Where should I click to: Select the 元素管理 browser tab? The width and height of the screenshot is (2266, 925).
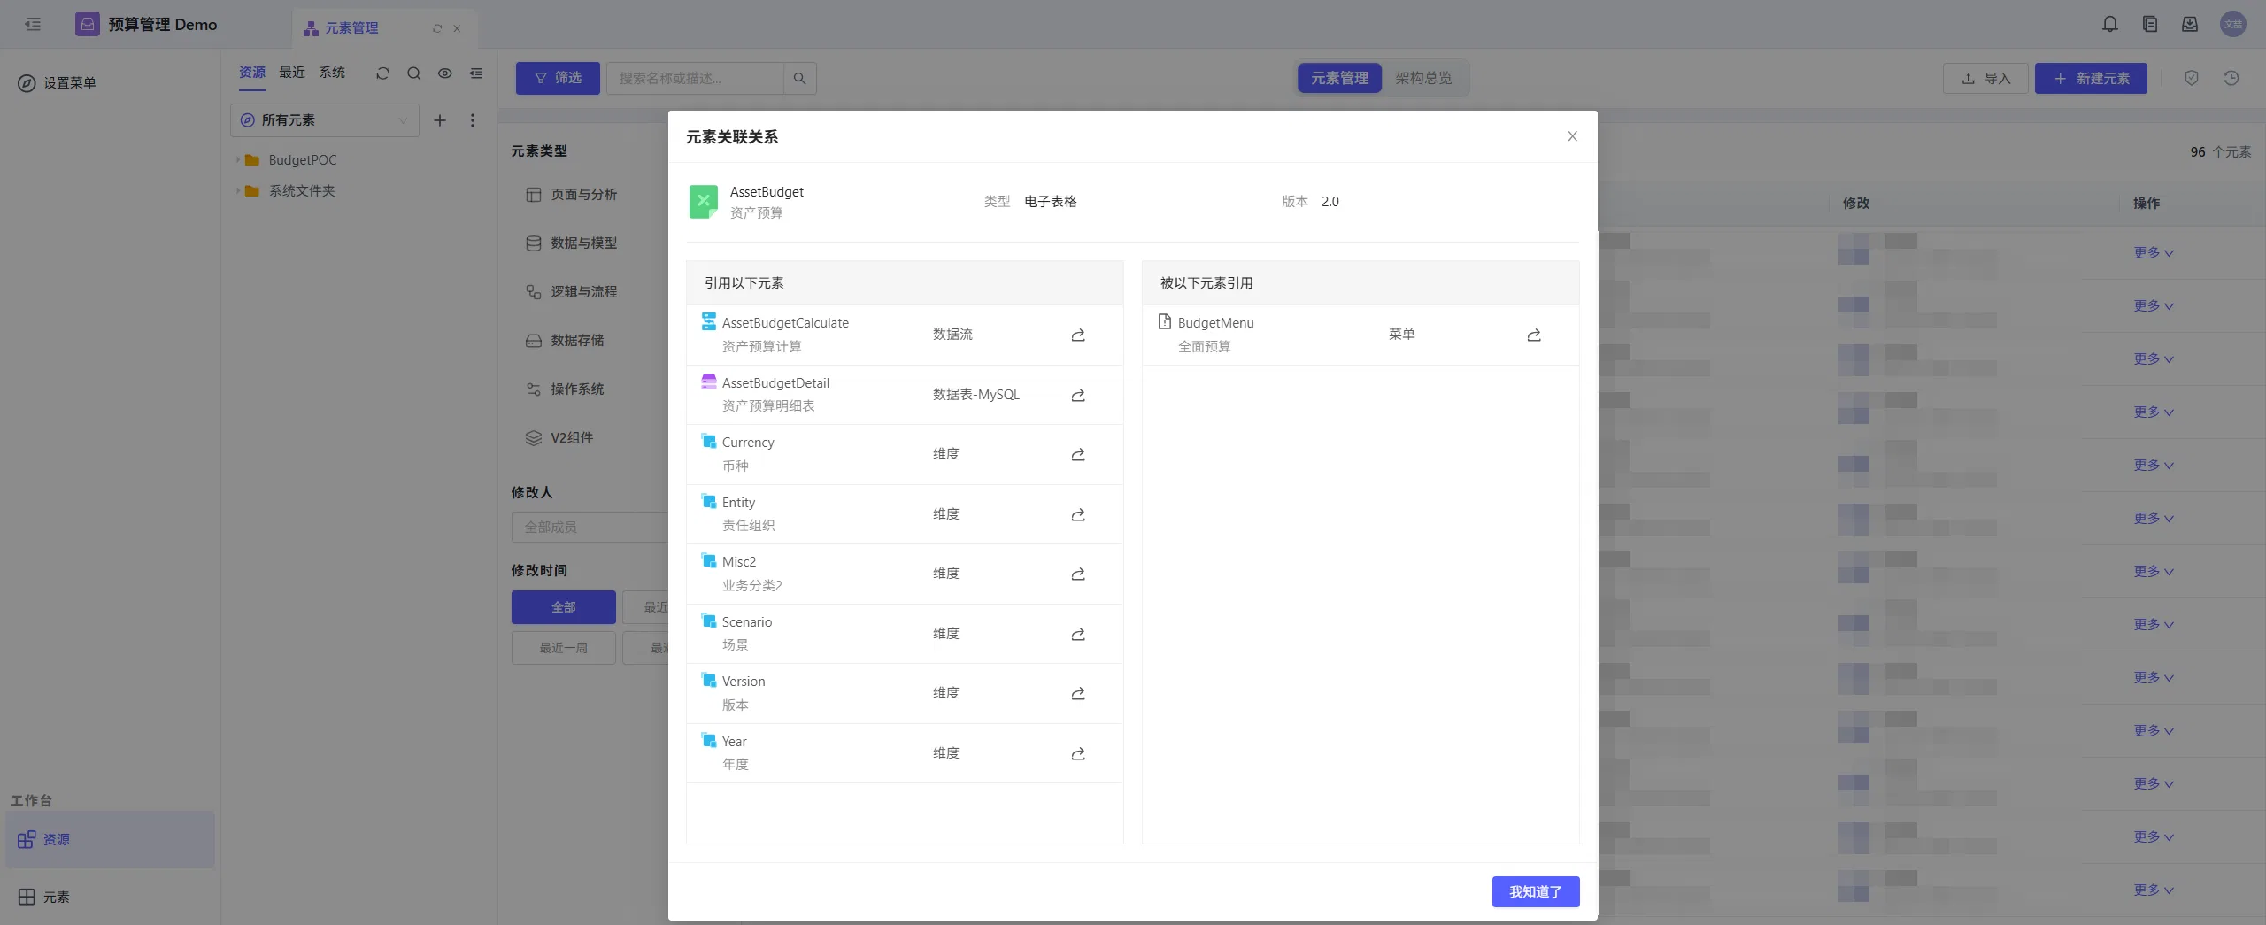384,28
